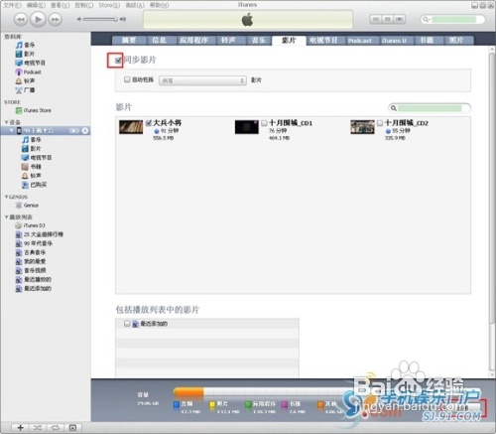This screenshot has width=496, height=434.
Task: Click the play button
Action: 38,19
